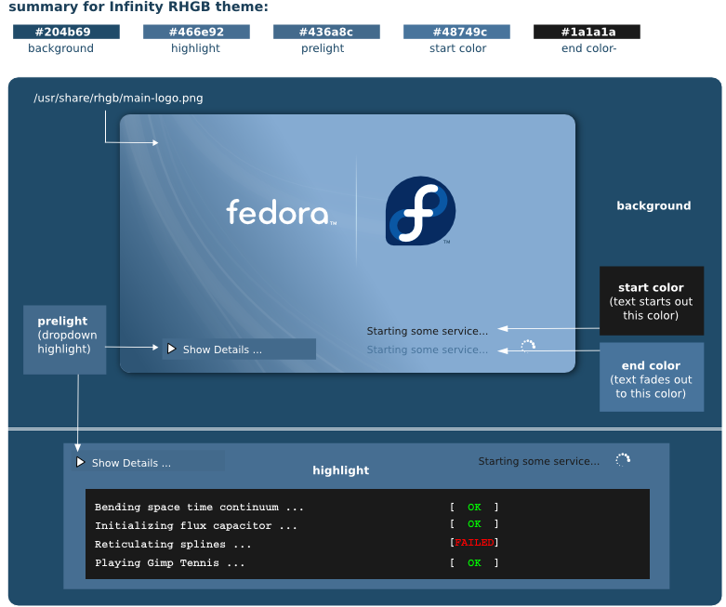The image size is (726, 607).
Task: Click the /usr/share/rhgb/main-logo.png path text
Action: click(x=118, y=99)
